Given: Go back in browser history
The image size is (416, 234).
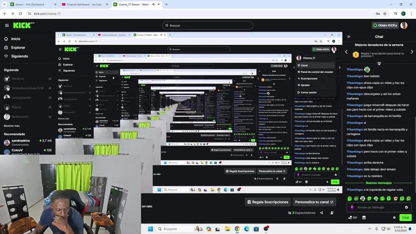Looking at the screenshot, I should pyautogui.click(x=5, y=14).
